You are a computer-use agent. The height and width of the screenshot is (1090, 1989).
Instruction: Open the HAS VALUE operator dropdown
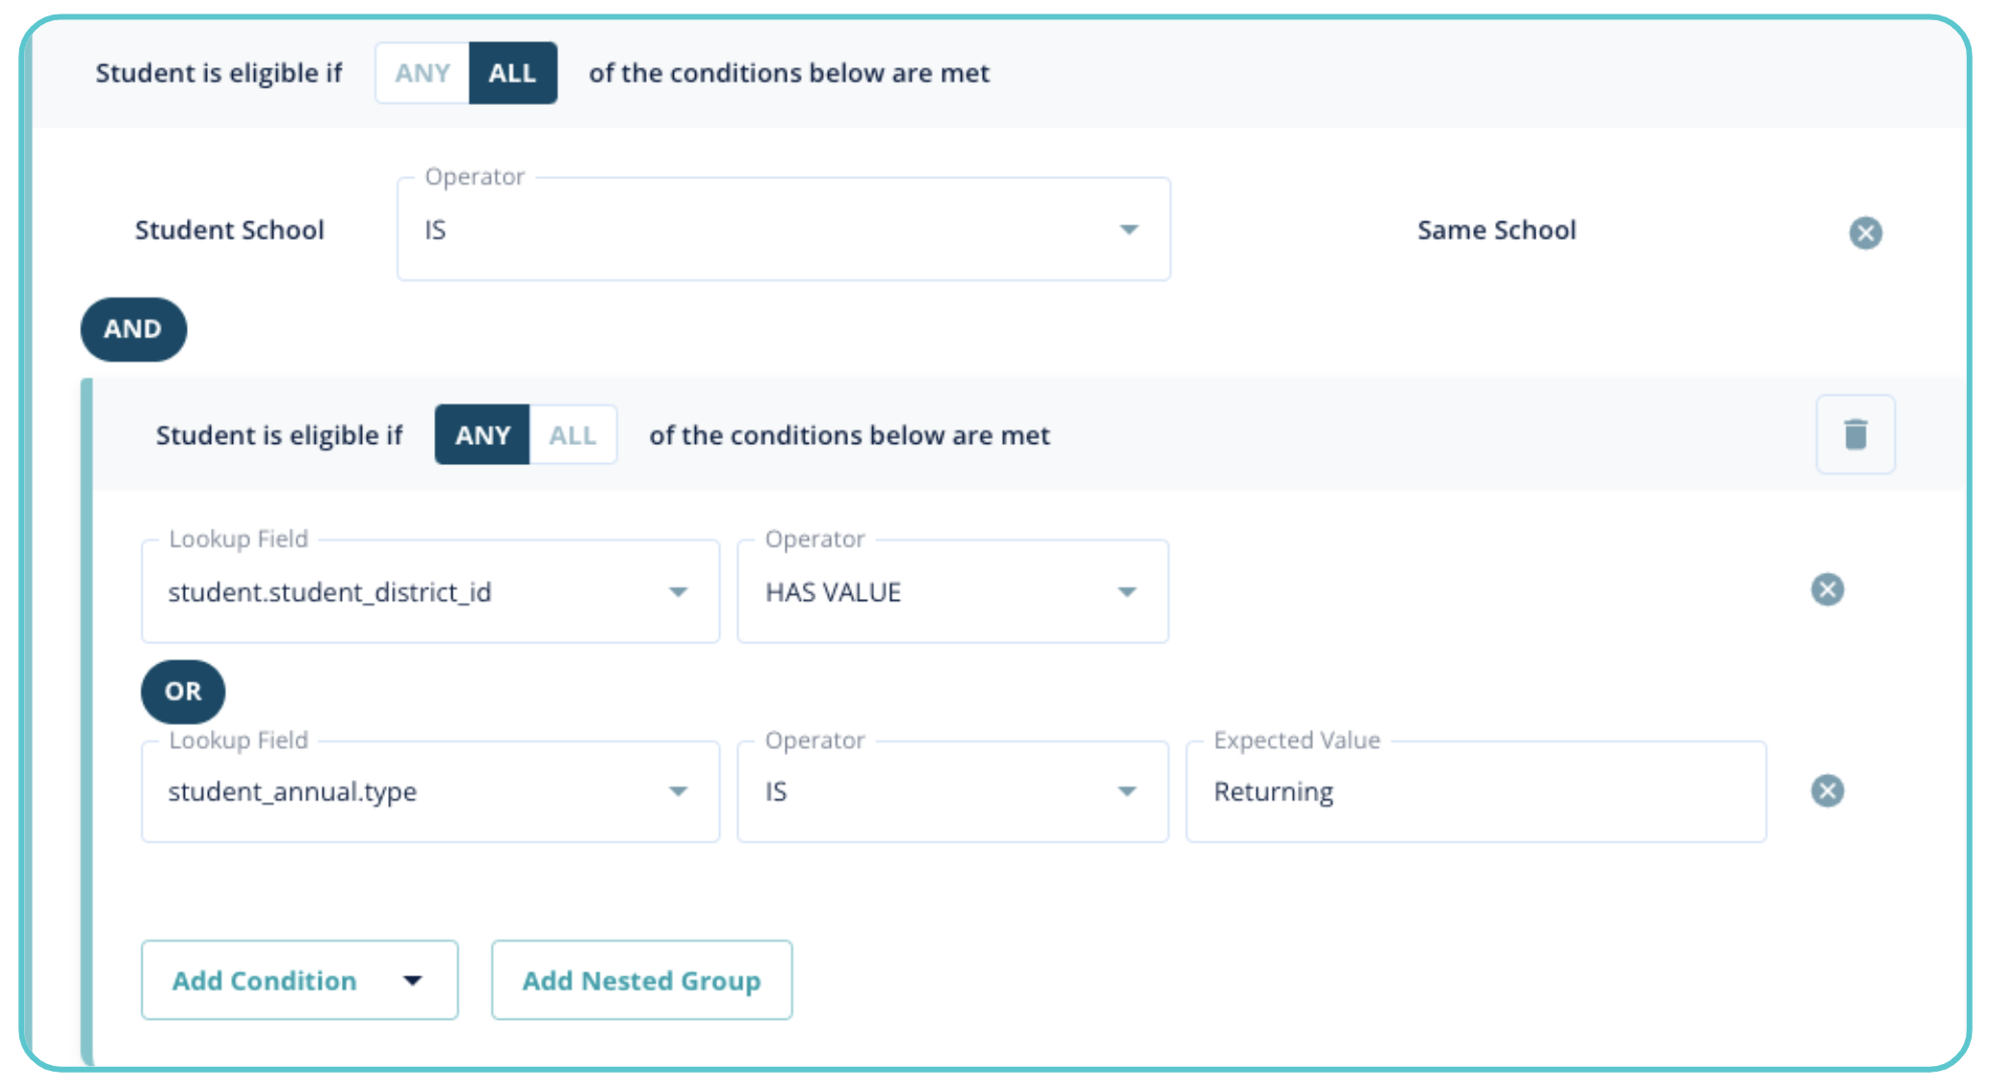(951, 592)
